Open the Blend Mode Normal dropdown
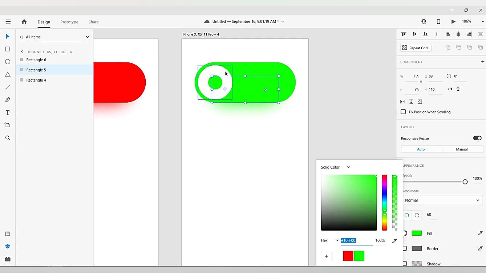Image resolution: width=486 pixels, height=273 pixels. click(443, 200)
